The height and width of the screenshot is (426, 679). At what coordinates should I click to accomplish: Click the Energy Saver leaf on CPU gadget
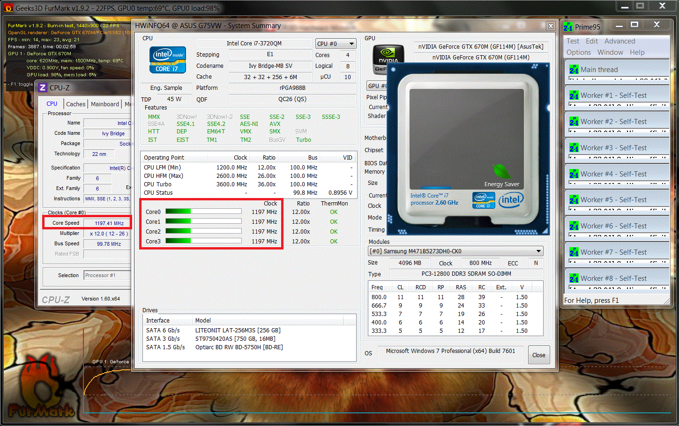coord(502,172)
